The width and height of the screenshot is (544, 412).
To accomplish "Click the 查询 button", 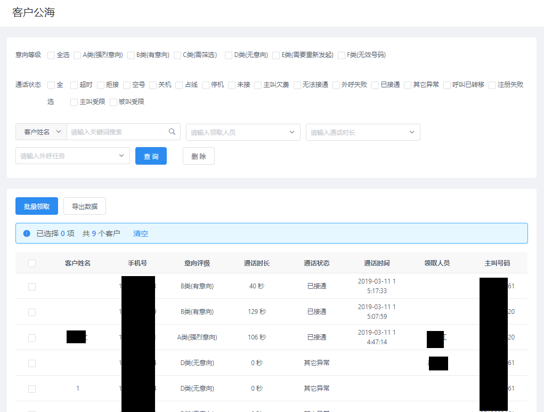I will (151, 156).
